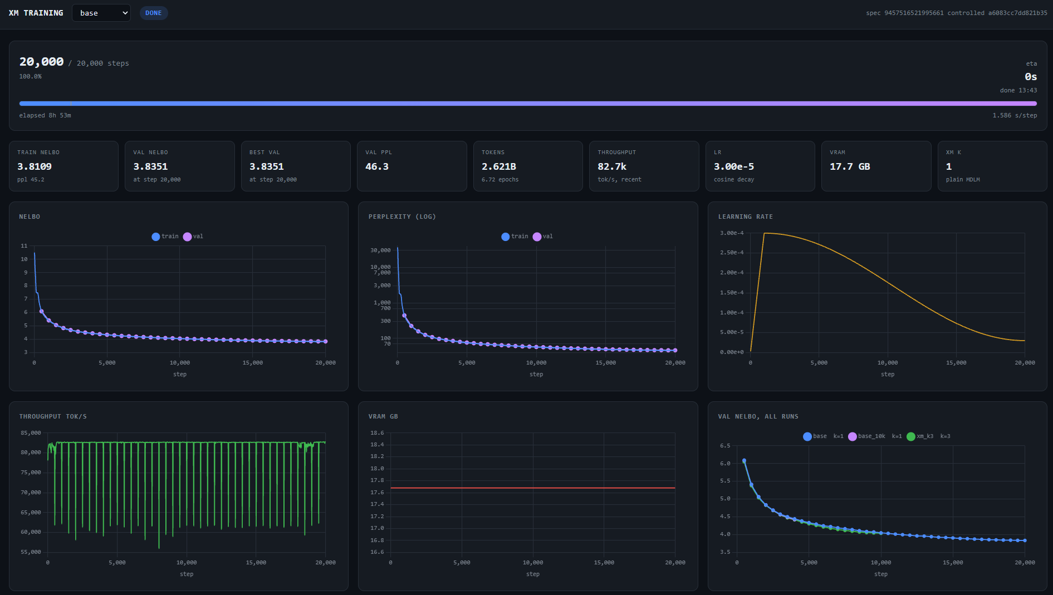Click the NELBO chart title
1053x595 pixels.
(30, 217)
